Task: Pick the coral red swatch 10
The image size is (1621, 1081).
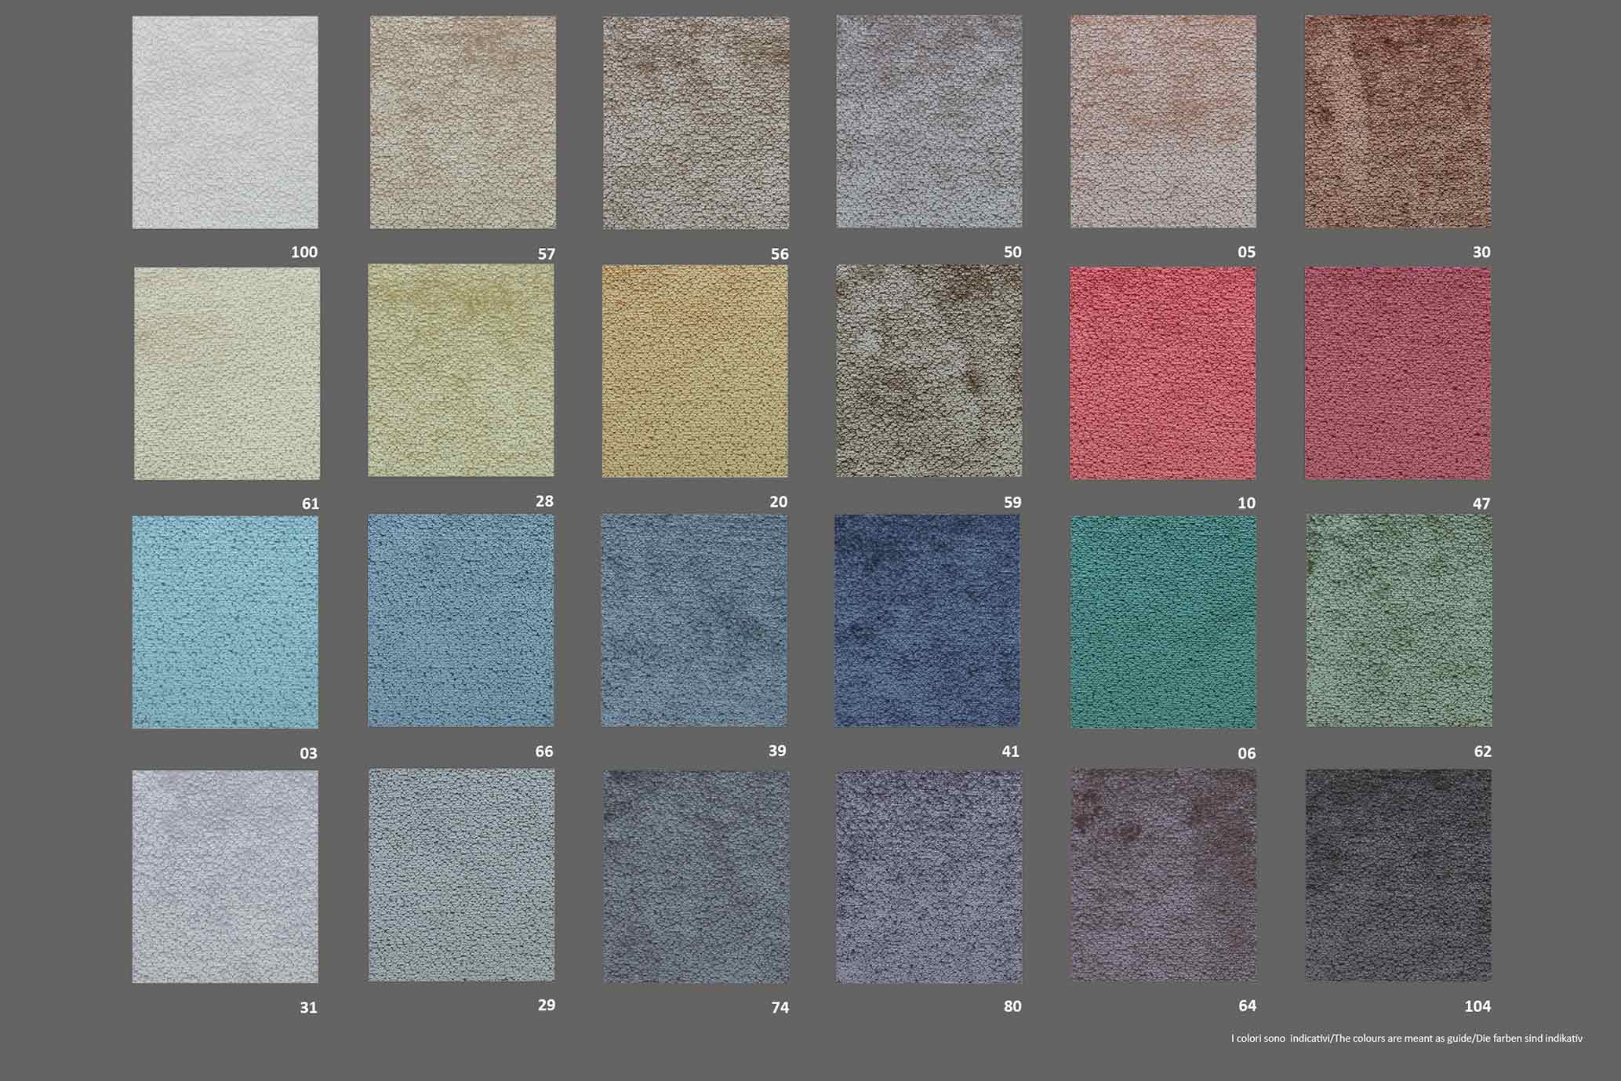Action: pyautogui.click(x=1162, y=373)
